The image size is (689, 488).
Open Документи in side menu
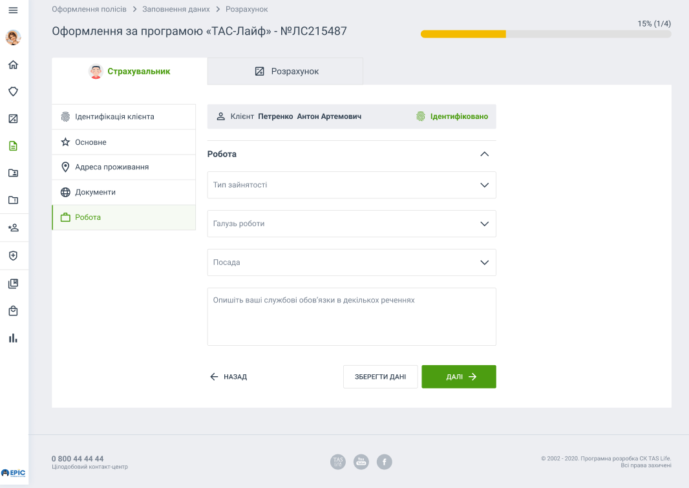[123, 192]
